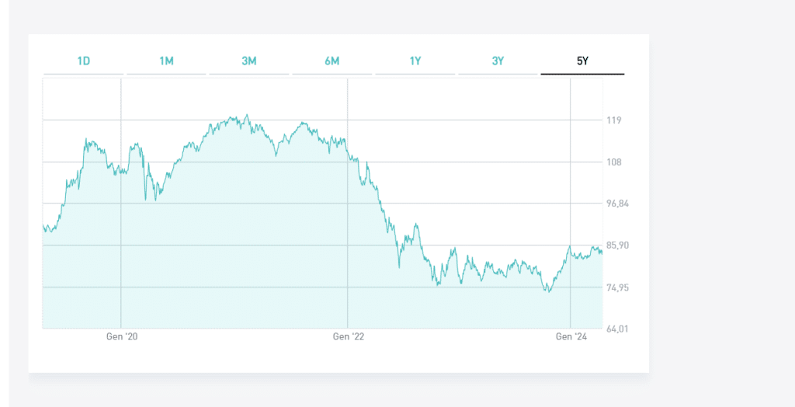Open the 3M time range tab
Screen dimensions: 795x407
(x=249, y=61)
